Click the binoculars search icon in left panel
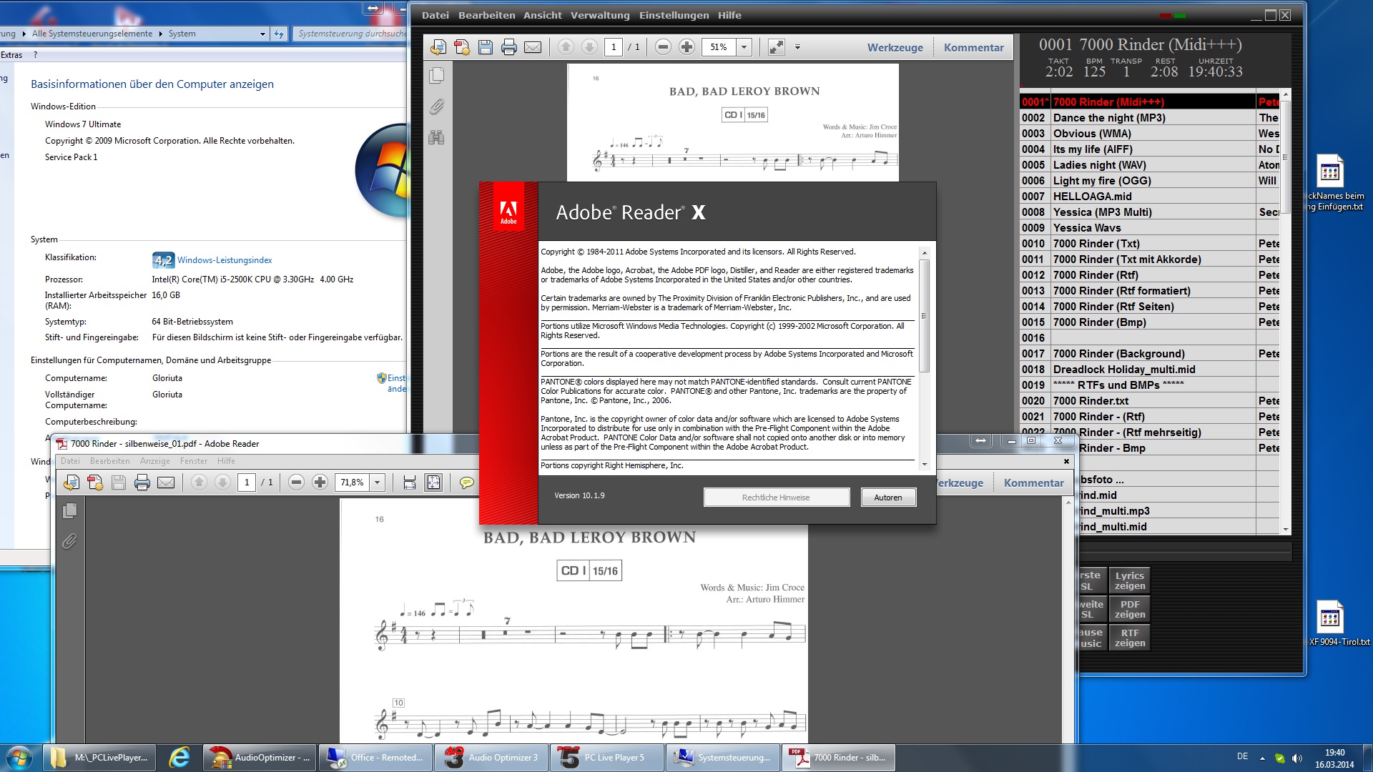 click(436, 137)
